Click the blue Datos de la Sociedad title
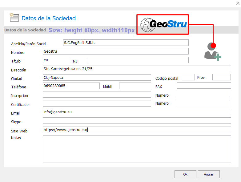This screenshot has height=182, width=241. [49, 18]
